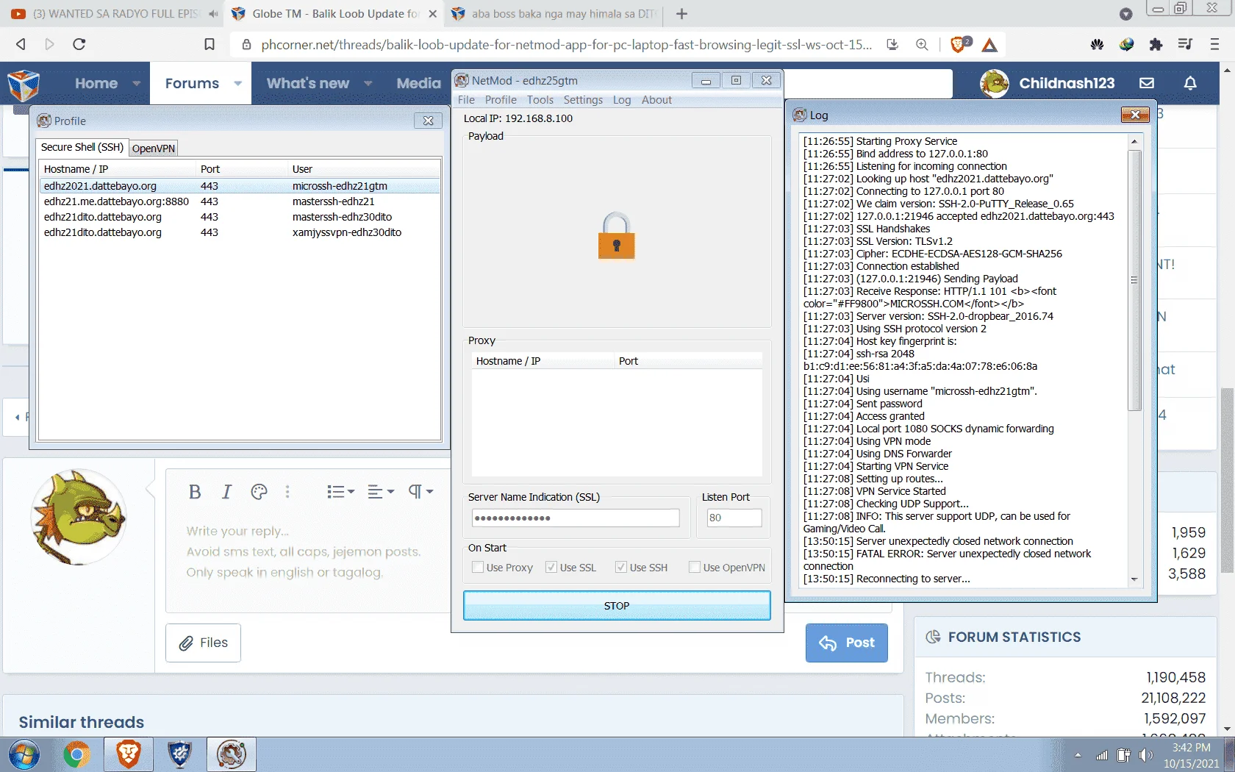Toggle the Use SSH checkbox
This screenshot has width=1235, height=772.
point(621,567)
